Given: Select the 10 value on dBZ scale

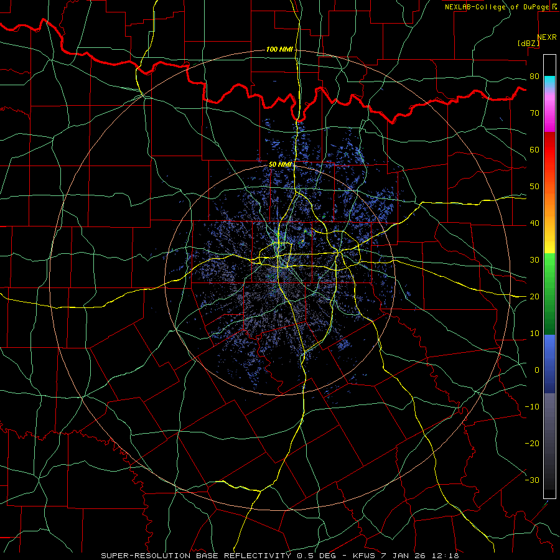Looking at the screenshot, I should point(534,334).
